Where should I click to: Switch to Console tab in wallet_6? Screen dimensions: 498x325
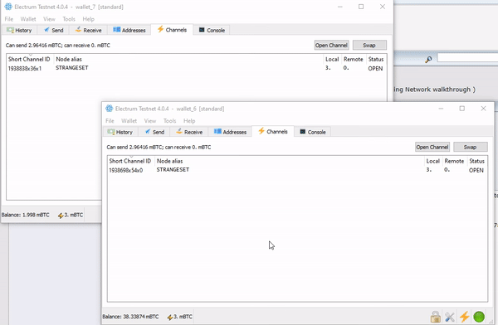313,132
